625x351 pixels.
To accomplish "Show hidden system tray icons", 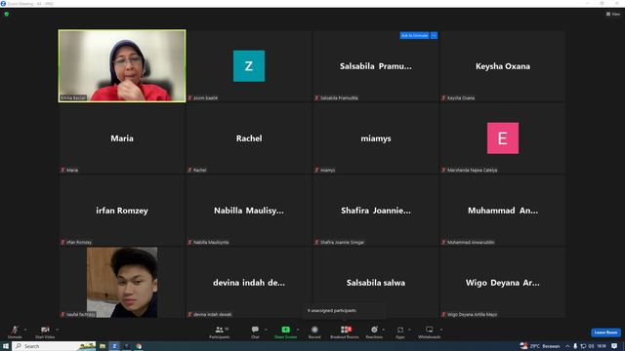I will 567,346.
